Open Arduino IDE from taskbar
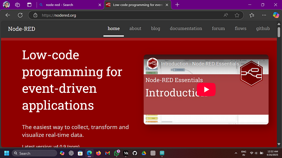This screenshot has height=158, width=282. (162, 153)
